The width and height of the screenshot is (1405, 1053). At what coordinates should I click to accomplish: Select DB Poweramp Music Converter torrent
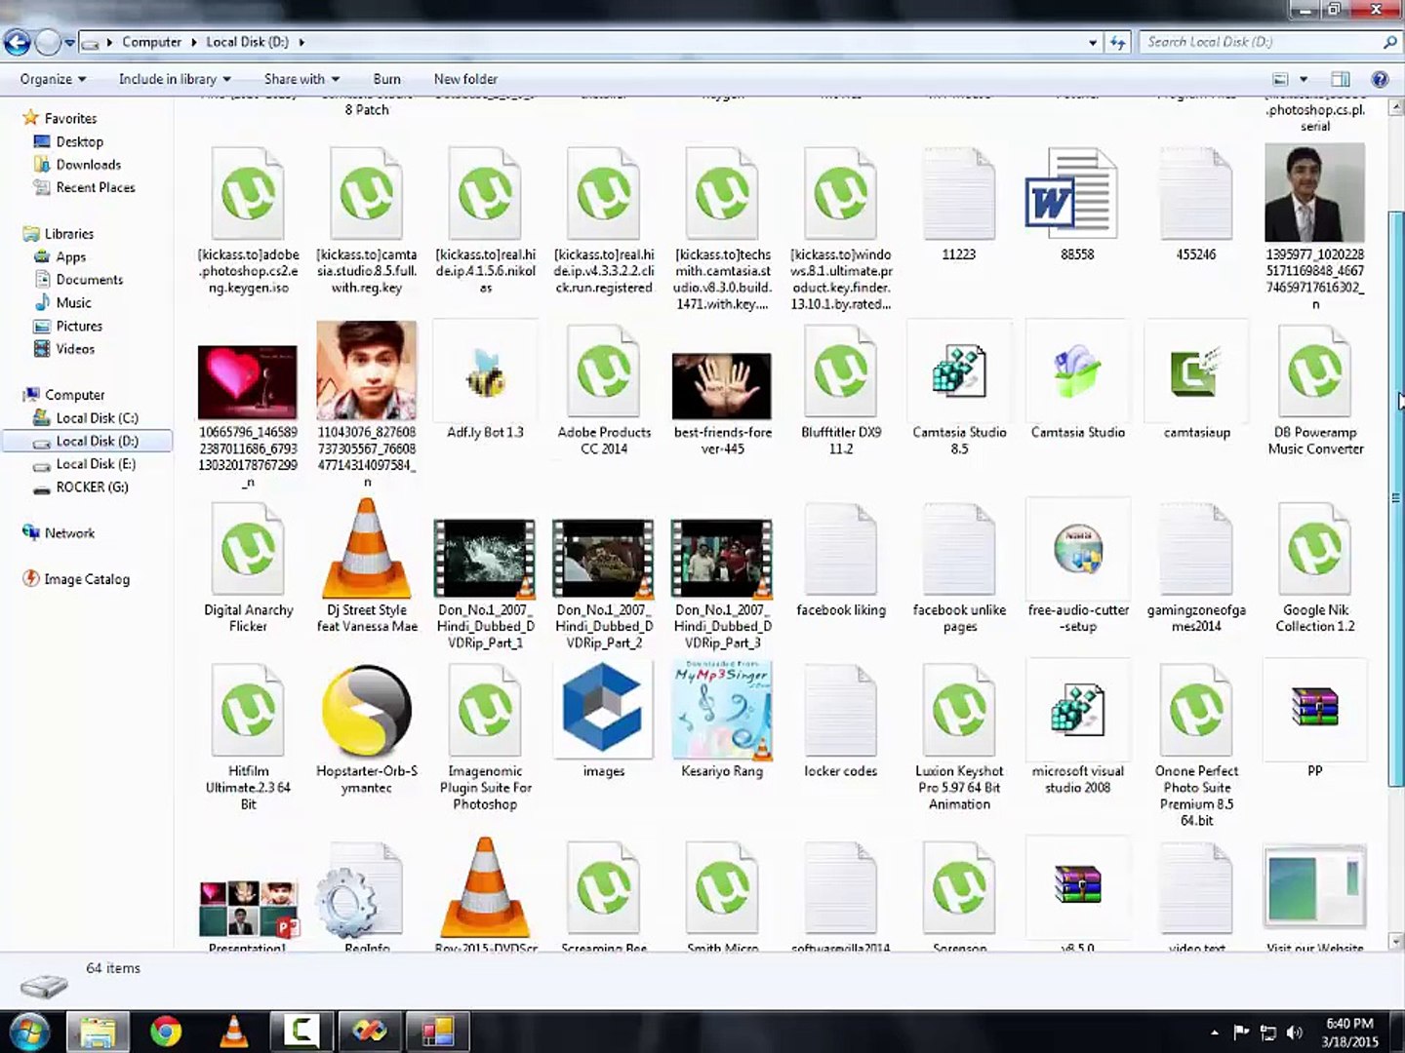pyautogui.click(x=1315, y=371)
